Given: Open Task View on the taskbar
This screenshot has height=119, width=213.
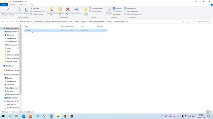Looking at the screenshot, I should tap(17, 116).
